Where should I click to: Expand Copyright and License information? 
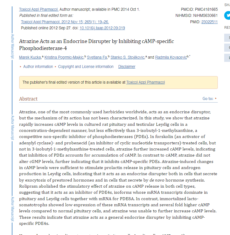pyautogui.click(x=86, y=67)
